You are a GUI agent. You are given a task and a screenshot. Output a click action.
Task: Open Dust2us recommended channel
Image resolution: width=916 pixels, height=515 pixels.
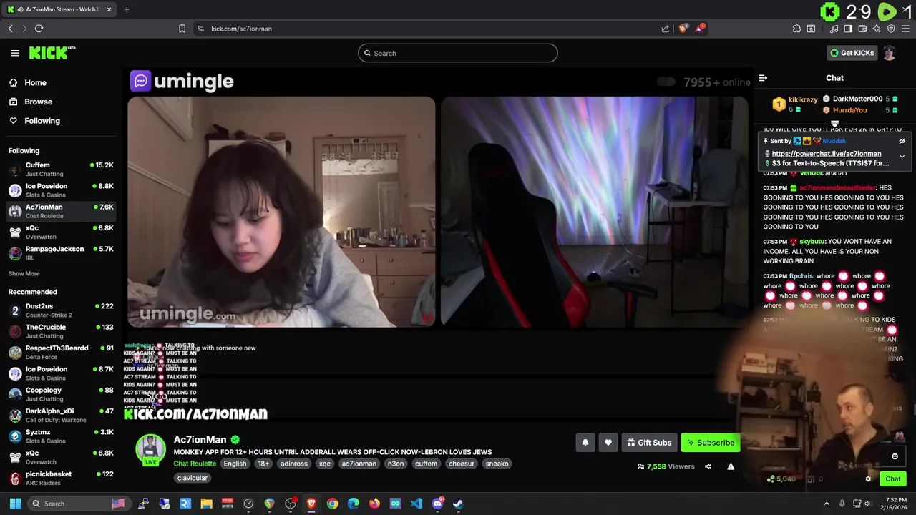tap(61, 310)
